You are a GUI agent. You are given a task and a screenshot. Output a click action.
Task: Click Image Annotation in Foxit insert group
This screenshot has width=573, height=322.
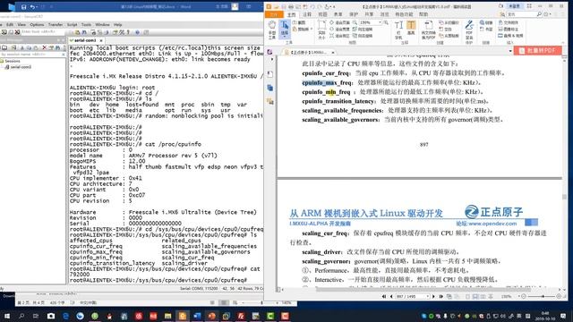point(509,30)
